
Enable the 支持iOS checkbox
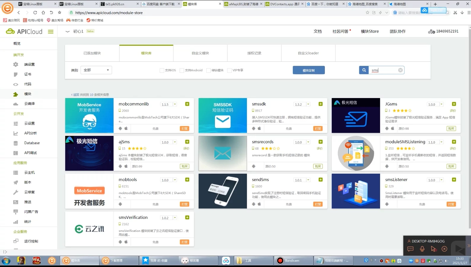tap(162, 70)
